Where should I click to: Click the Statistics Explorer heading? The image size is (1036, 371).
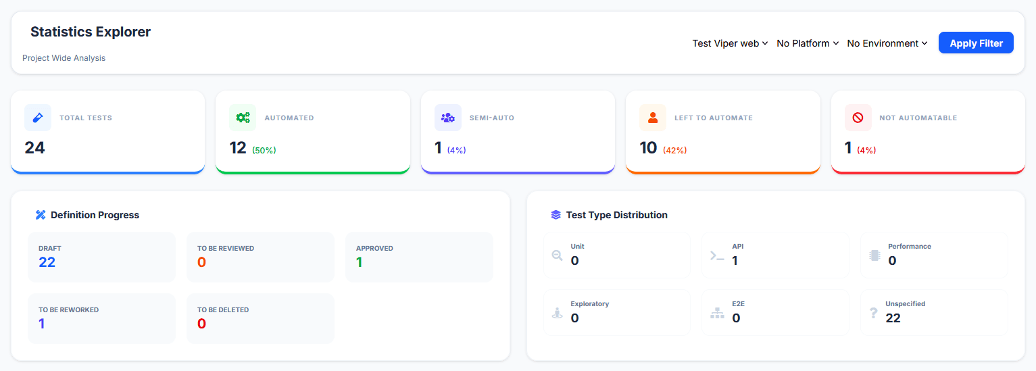(91, 32)
